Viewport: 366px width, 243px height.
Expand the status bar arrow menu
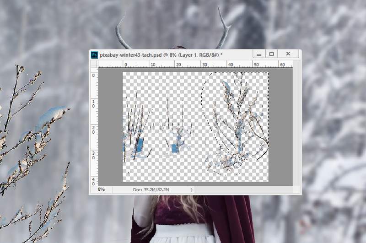coord(191,189)
